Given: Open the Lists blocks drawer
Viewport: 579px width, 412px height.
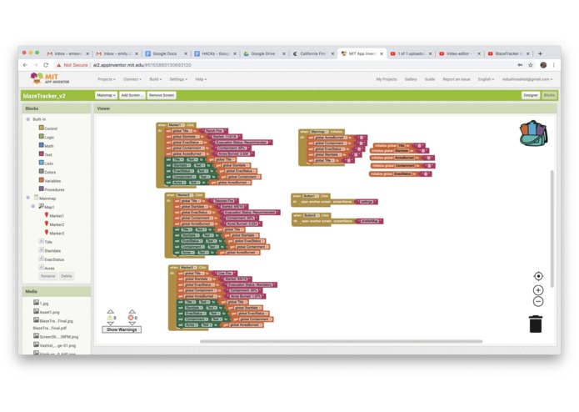Looking at the screenshot, I should click(x=46, y=163).
